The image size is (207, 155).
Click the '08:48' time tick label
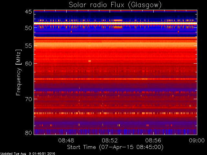(x=66, y=140)
